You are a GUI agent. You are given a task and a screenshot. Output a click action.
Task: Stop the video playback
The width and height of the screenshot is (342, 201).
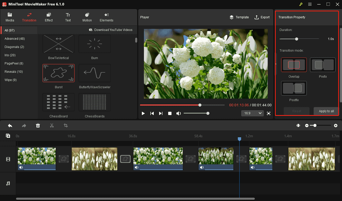point(170,113)
